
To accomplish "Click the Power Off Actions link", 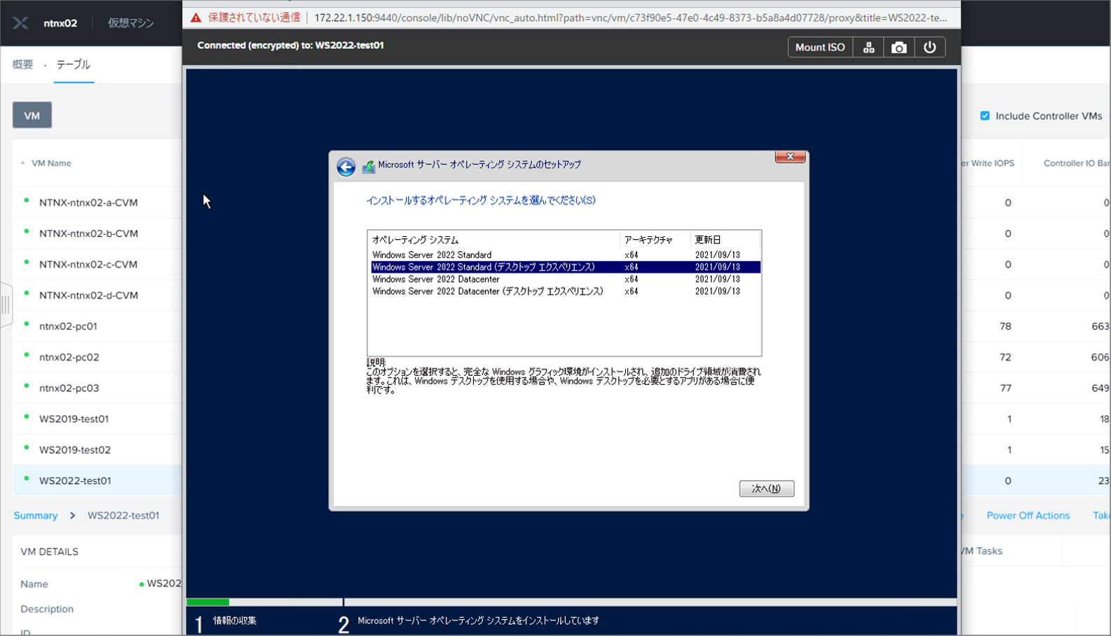I will pos(1028,515).
